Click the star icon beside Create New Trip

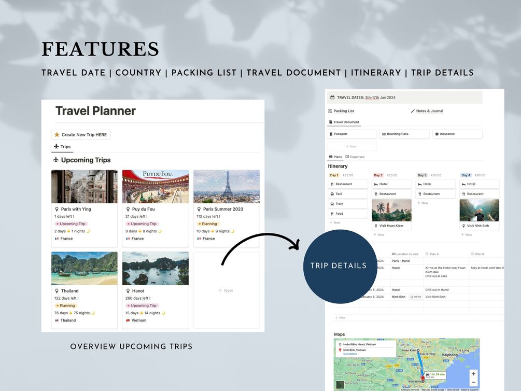57,135
